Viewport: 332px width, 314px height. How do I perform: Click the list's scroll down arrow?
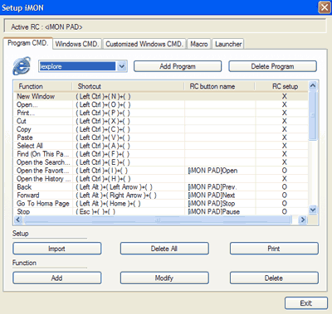[x=313, y=210]
